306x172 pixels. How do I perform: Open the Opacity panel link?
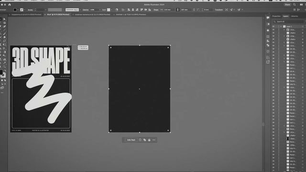86,10
